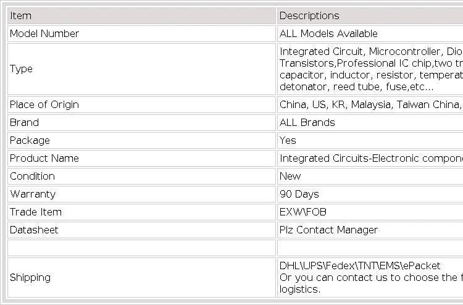Click the ALL Models Available cell
This screenshot has height=305, width=463.
tap(370, 34)
